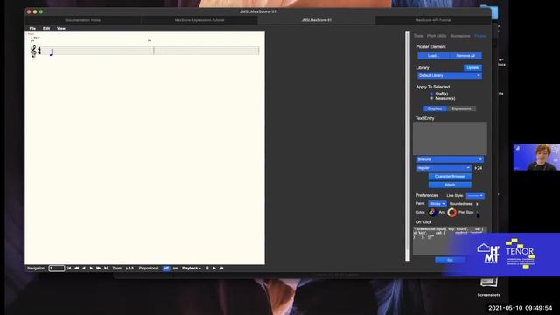Viewport: 560px width, 315px height.
Task: Open the View menu
Action: (61, 28)
